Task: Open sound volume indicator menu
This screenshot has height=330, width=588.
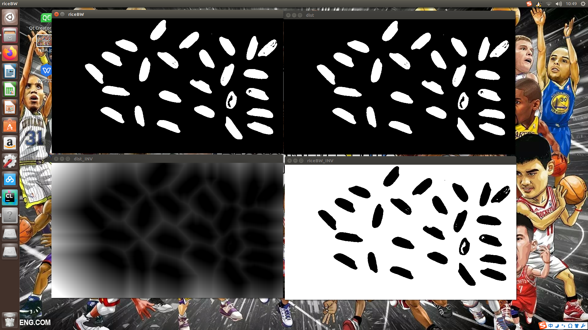Action: pos(559,4)
